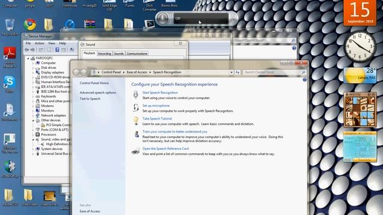
Task: Click Ease of Access under See also
Action: tap(90, 211)
